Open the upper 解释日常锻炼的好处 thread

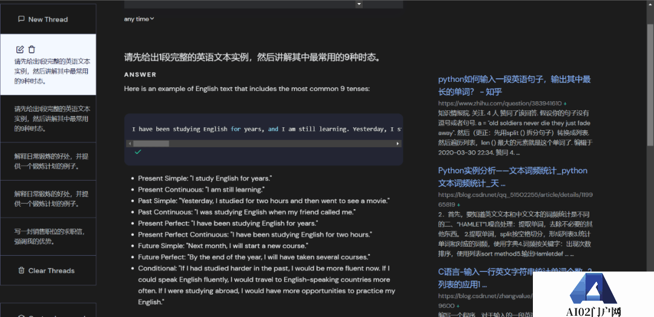(x=48, y=161)
